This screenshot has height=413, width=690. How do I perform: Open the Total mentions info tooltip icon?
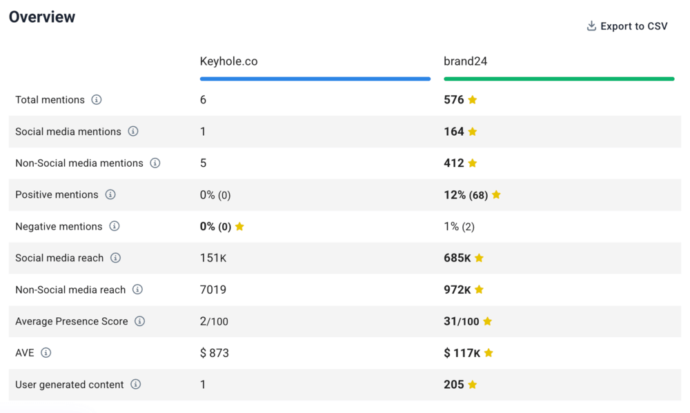pyautogui.click(x=97, y=100)
